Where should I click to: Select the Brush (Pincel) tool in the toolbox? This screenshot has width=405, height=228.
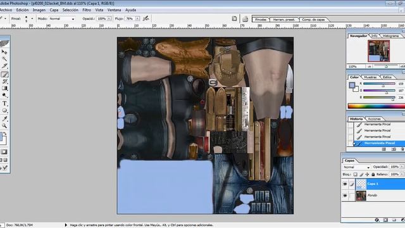(x=4, y=75)
